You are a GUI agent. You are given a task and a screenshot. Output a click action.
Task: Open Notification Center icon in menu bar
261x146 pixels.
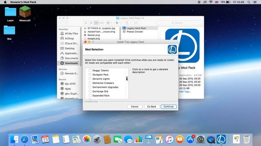coord(255,2)
